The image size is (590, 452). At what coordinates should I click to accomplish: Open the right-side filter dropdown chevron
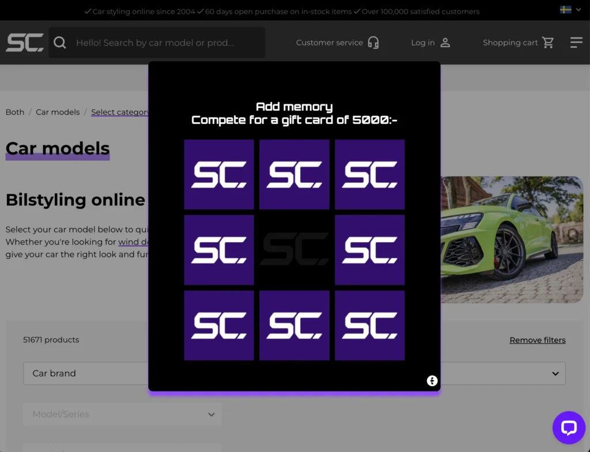tap(557, 374)
